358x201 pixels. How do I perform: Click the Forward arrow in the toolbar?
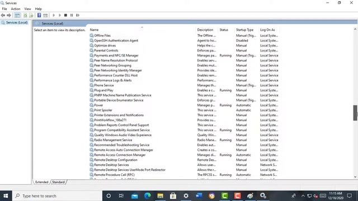pos(9,15)
